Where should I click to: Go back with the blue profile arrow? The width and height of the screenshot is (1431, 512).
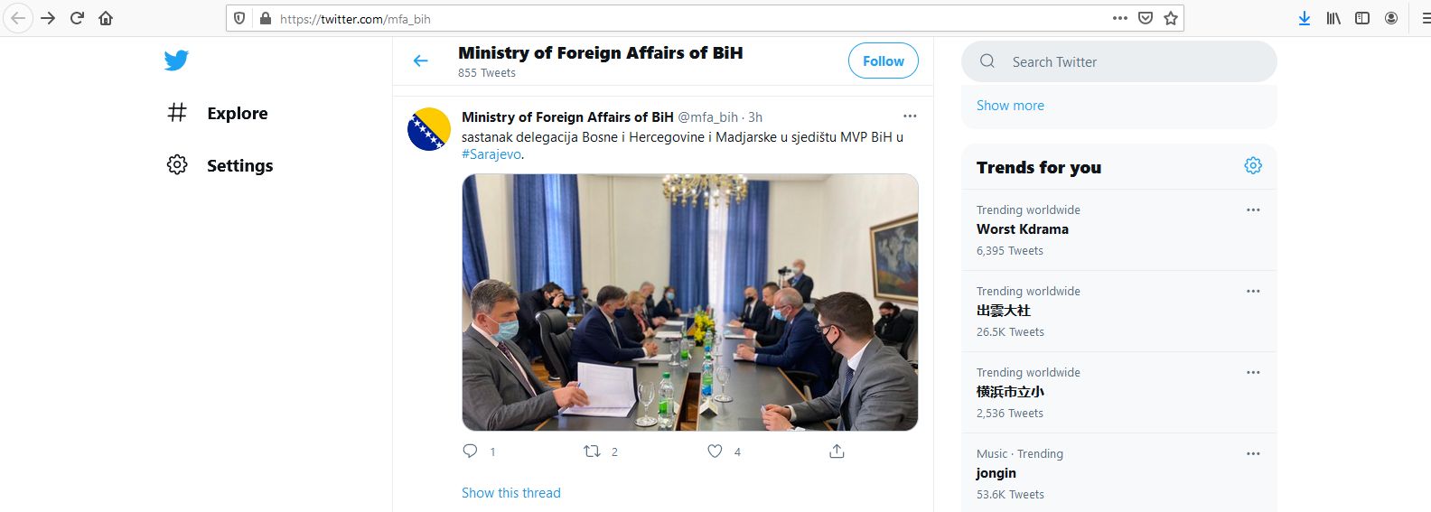[420, 61]
